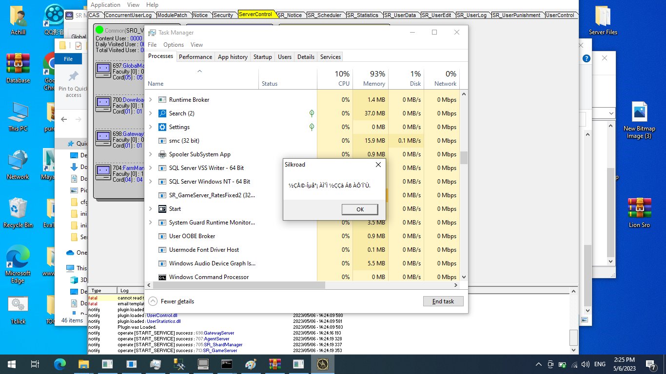Screen dimensions: 666x374
Task: Switch to the SR_Scheduler tab
Action: [x=325, y=15]
